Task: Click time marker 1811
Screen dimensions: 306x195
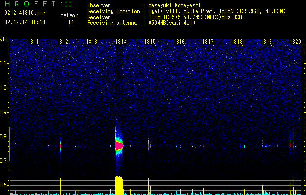Action: pos(33,42)
